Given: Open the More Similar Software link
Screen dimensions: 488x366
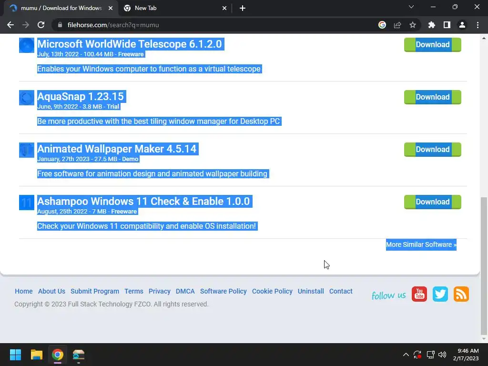Looking at the screenshot, I should point(421,244).
